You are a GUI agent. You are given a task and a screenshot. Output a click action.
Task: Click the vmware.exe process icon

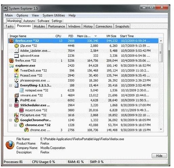coord(17,95)
